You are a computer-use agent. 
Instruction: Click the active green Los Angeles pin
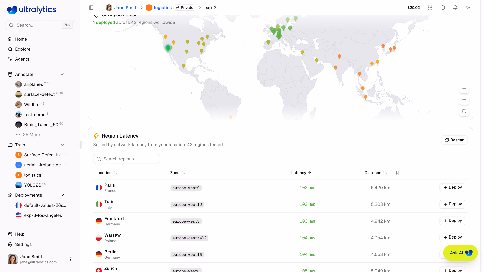point(168,48)
